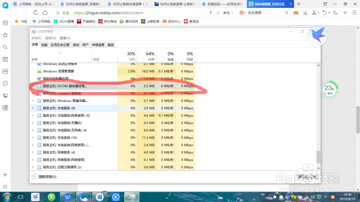This screenshot has width=360, height=202.
Task: Open the 腾讯视频 bookmark
Action: (x=129, y=21)
